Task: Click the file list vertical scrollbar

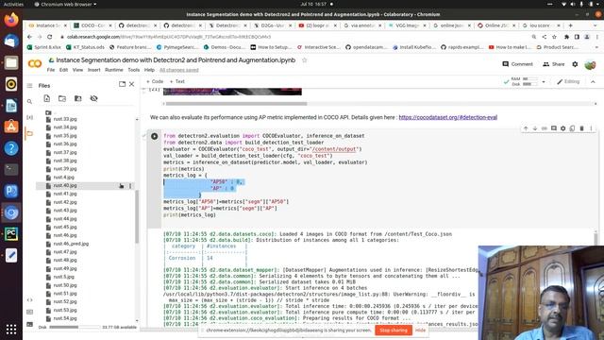Action: click(x=137, y=216)
